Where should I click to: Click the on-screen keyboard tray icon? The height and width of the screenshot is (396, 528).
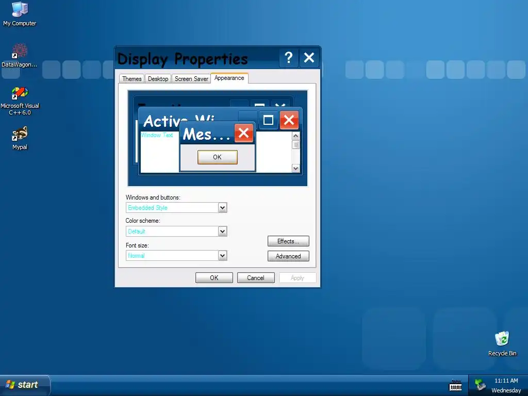point(455,386)
